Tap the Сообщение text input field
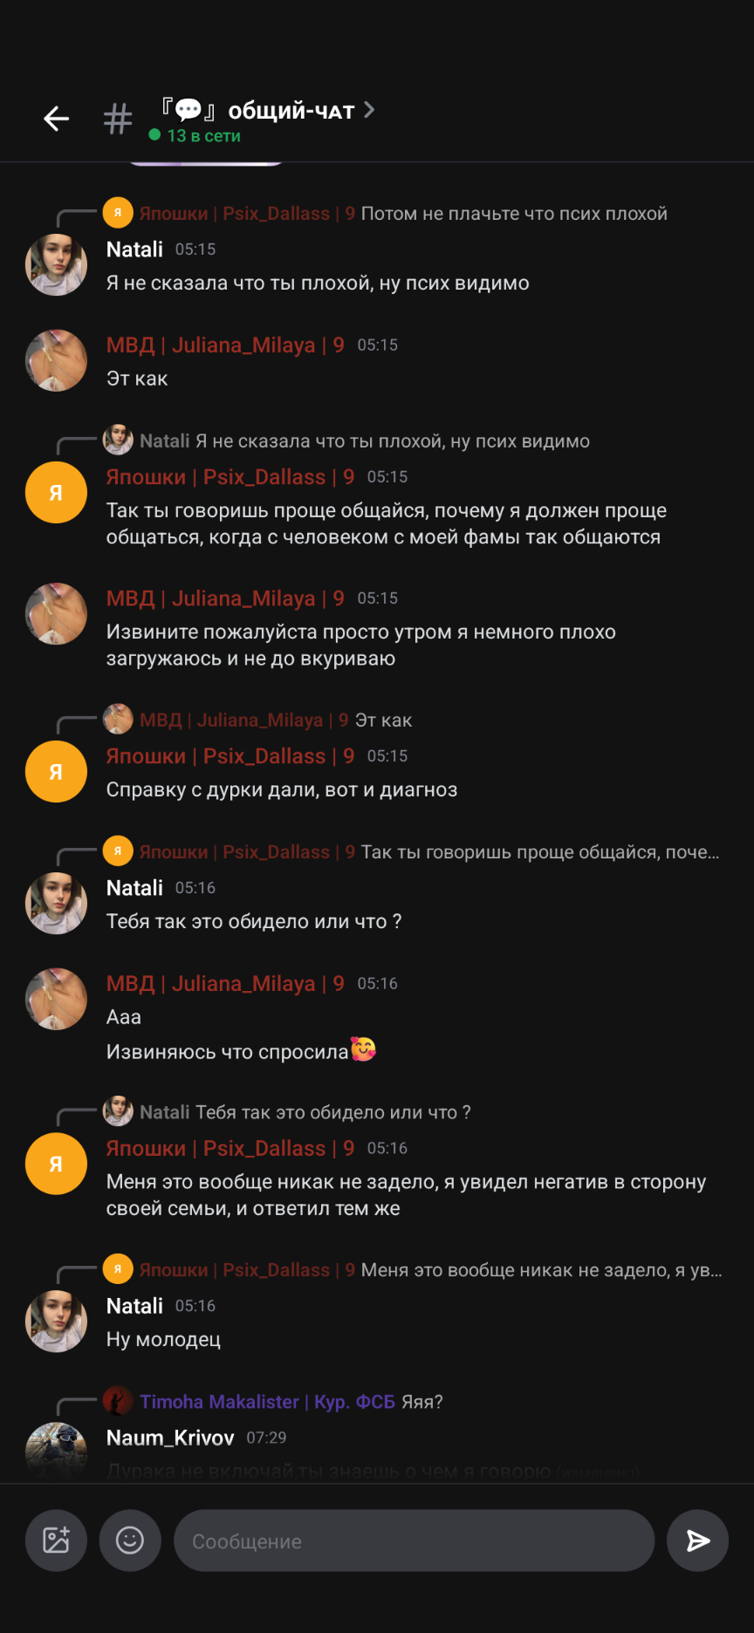Screen dimensions: 754x1633 pyautogui.click(x=415, y=1541)
